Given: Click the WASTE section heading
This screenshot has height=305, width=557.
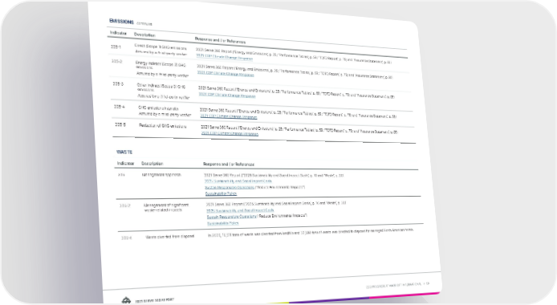Looking at the screenshot, I should click(x=124, y=152).
